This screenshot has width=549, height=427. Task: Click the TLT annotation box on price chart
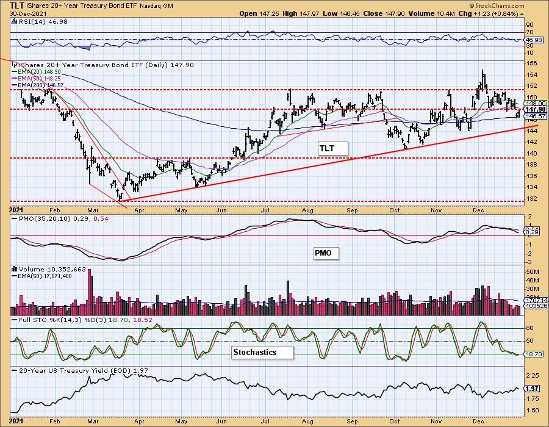(333, 148)
